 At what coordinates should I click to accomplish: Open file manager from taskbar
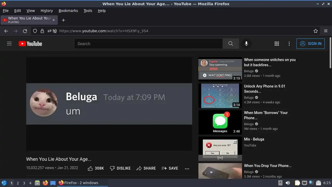point(37,183)
